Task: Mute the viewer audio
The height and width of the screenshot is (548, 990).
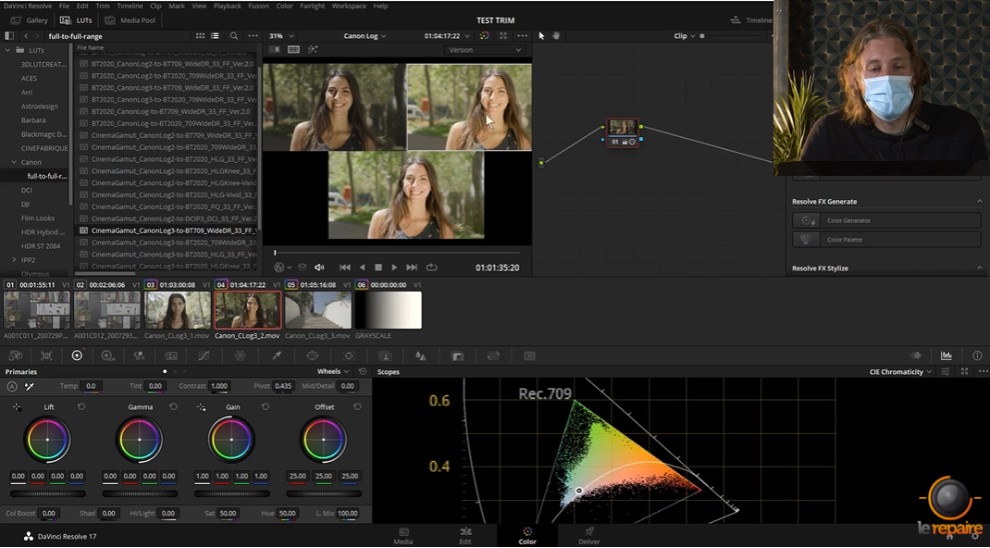Action: 319,268
